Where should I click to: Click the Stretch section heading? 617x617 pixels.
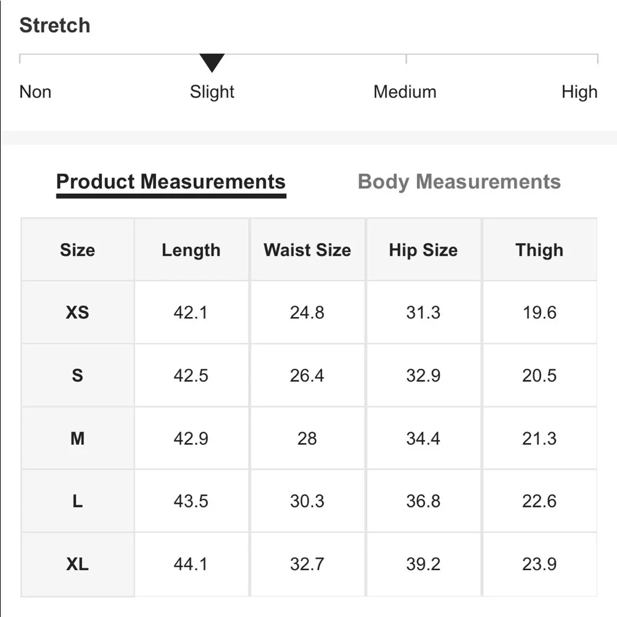click(55, 25)
